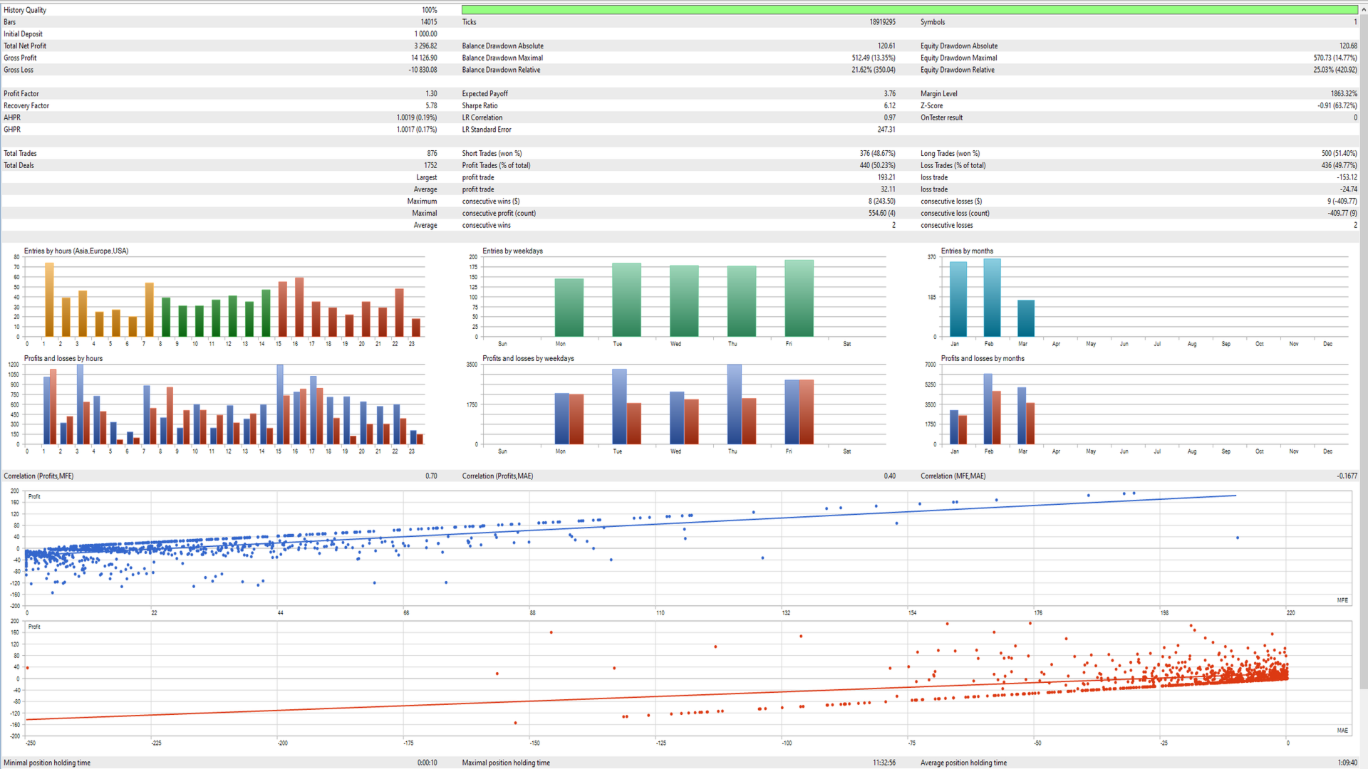
Task: Click the Equity Drawdown Maximal label
Action: coord(958,58)
